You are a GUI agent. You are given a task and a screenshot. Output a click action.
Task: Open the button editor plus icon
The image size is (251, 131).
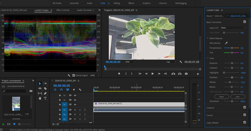click(x=198, y=74)
